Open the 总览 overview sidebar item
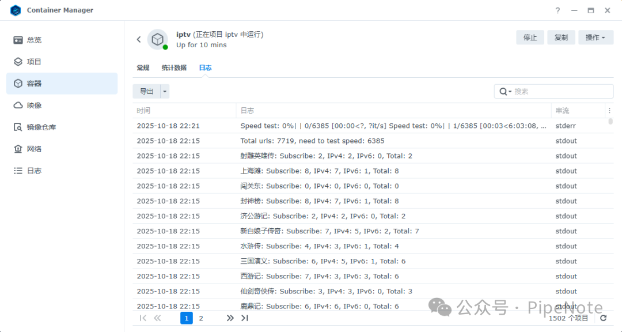Screen dimensions: 622x332 click(x=35, y=40)
